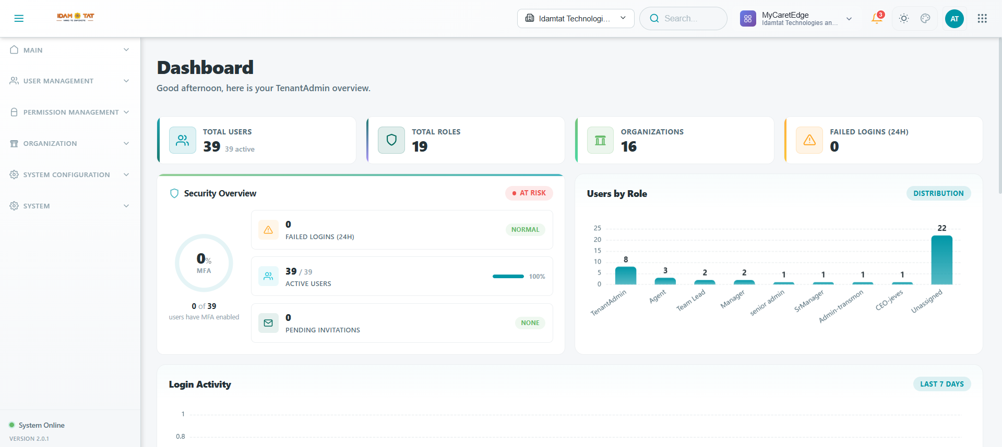Click the Organizations card building icon

tap(601, 140)
